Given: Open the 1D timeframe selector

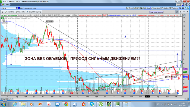Looking at the screenshot, I should [141, 8].
